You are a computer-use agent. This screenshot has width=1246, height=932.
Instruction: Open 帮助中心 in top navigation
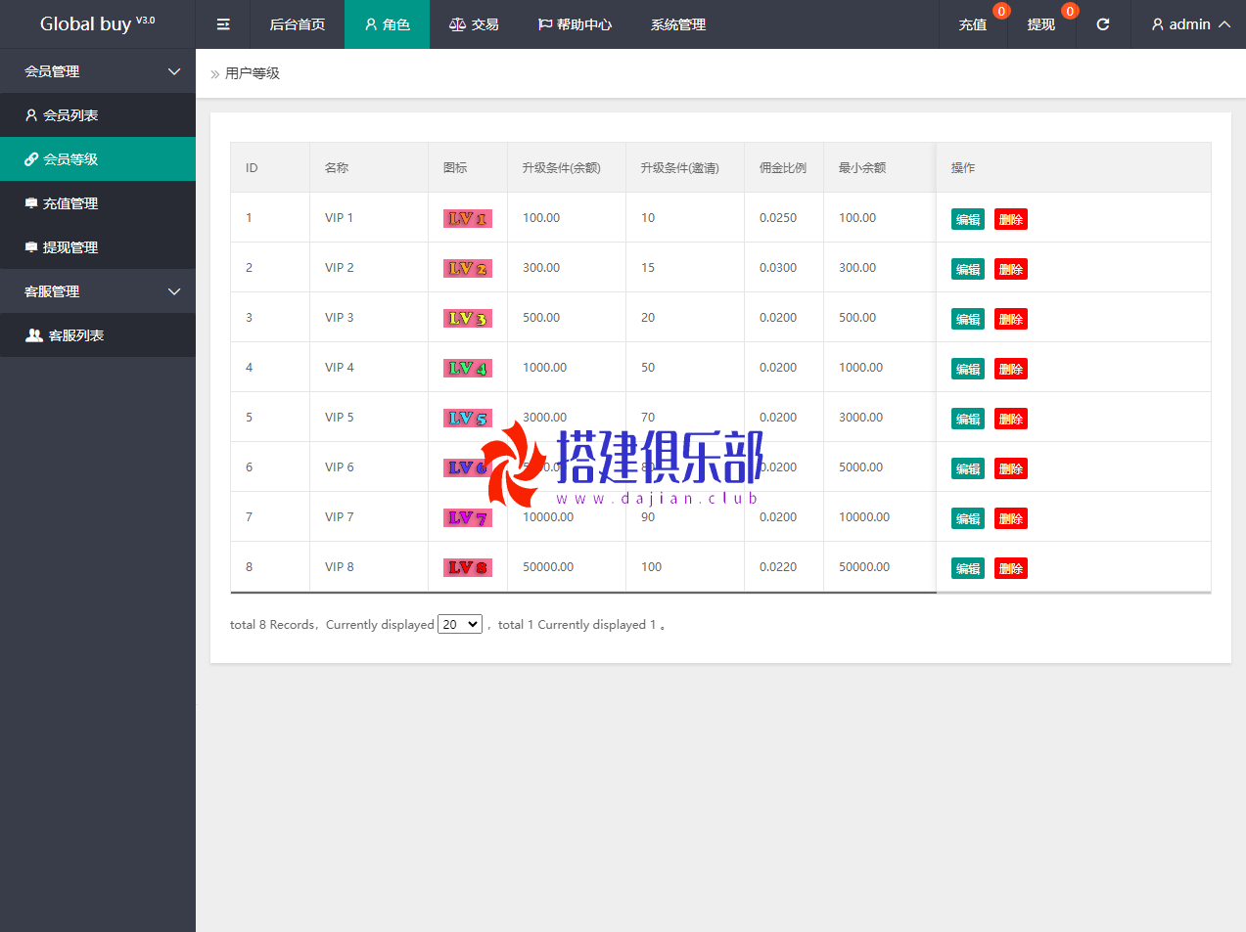[575, 24]
